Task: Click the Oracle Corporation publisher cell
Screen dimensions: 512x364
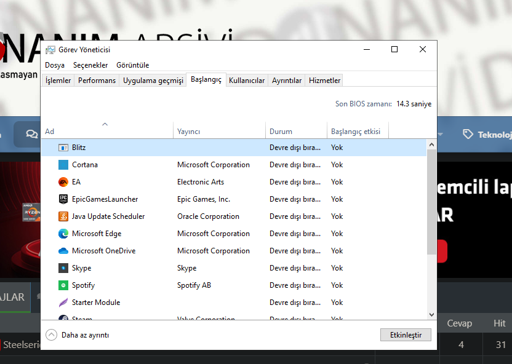Action: [x=208, y=216]
